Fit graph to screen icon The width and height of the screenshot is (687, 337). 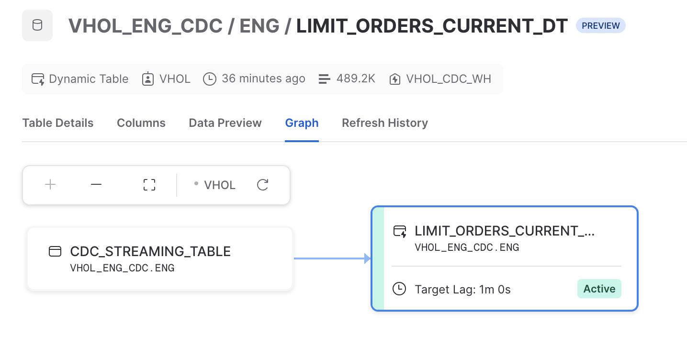[149, 185]
